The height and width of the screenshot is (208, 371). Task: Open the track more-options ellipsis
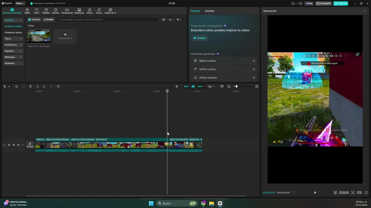click(23, 145)
